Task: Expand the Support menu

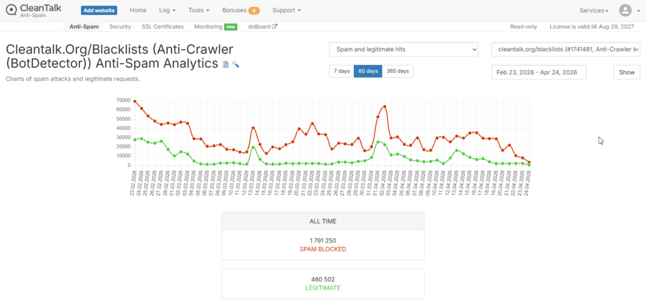Action: pyautogui.click(x=286, y=10)
